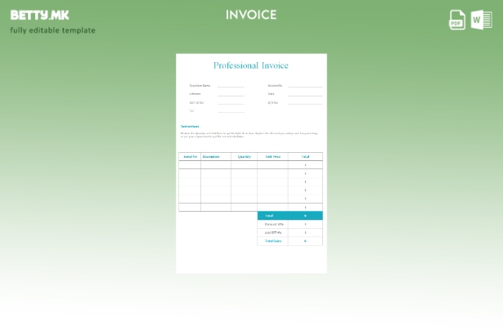Click the Professional Invoice title
503x327 pixels.
tap(251, 65)
